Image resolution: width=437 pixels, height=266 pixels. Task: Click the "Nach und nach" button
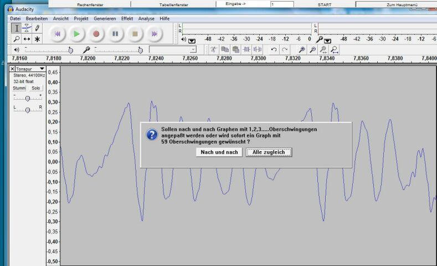[x=219, y=152]
